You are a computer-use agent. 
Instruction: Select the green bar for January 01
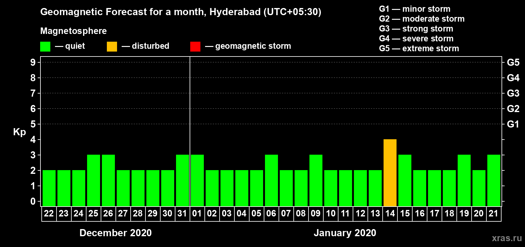coord(197,180)
